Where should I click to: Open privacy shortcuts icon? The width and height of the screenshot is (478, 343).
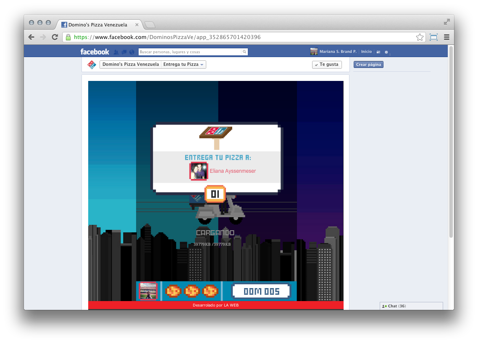click(378, 52)
